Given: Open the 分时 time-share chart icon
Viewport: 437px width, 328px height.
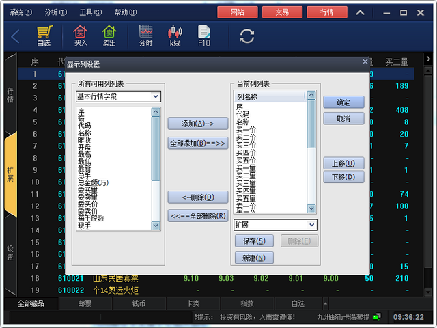Looking at the screenshot, I should pos(145,36).
